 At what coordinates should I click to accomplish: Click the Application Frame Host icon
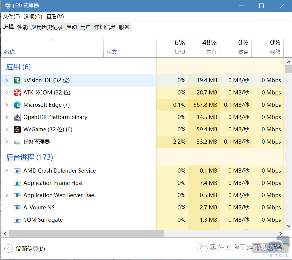(x=17, y=183)
